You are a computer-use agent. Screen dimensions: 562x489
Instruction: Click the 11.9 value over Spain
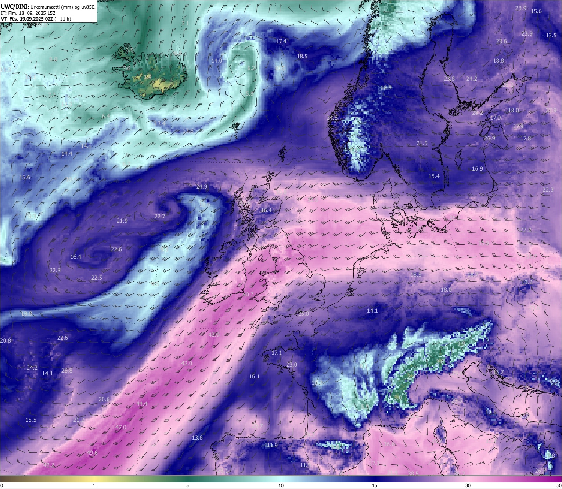point(272,445)
